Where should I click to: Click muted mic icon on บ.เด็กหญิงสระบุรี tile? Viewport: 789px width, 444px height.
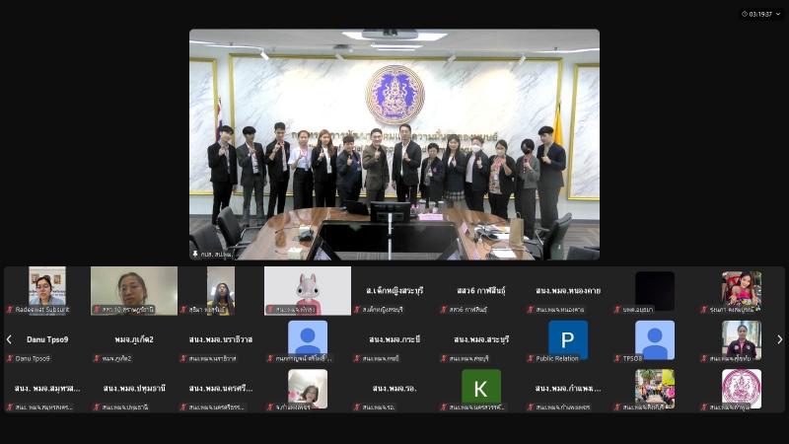pyautogui.click(x=357, y=310)
